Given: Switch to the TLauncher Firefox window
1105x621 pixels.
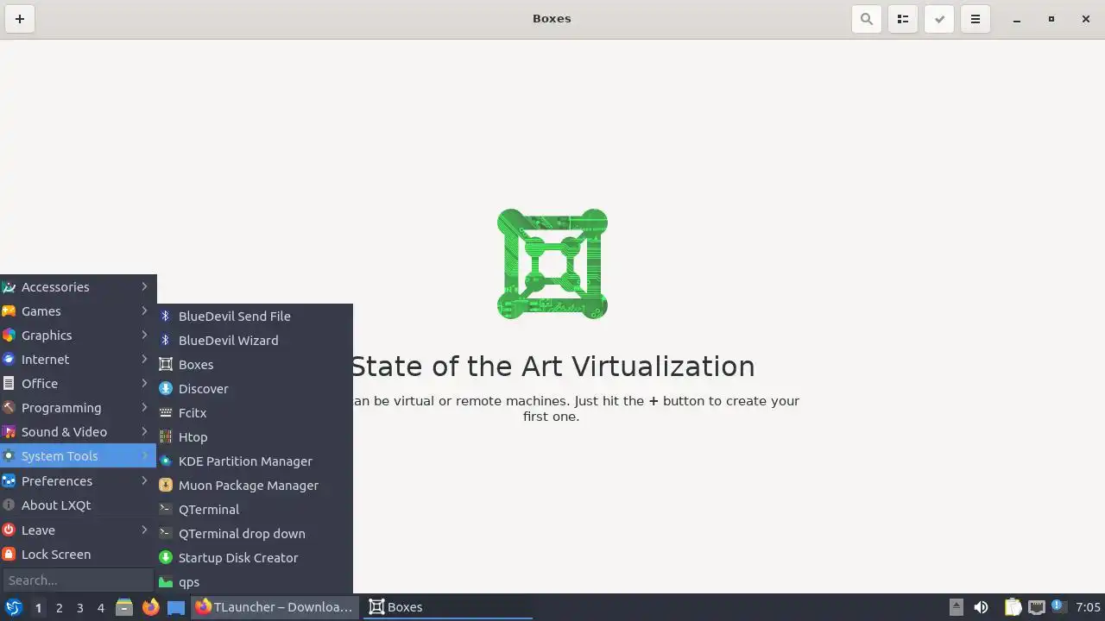Looking at the screenshot, I should (275, 607).
